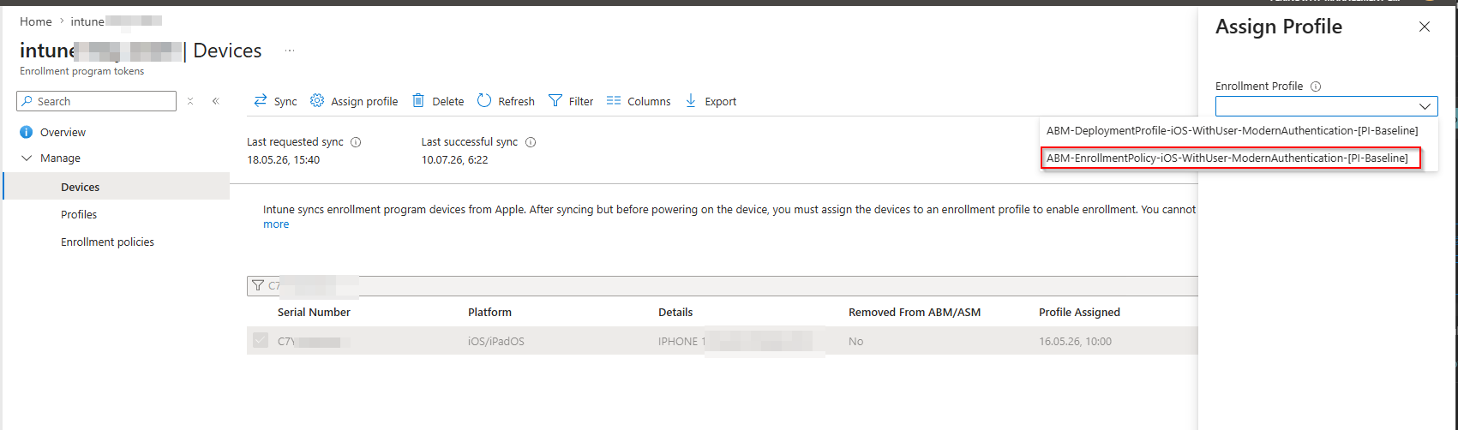Click the Columns list icon
The height and width of the screenshot is (430, 1458).
click(614, 101)
